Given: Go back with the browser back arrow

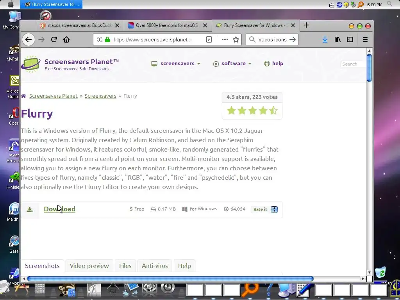Looking at the screenshot, I should click(28, 39).
